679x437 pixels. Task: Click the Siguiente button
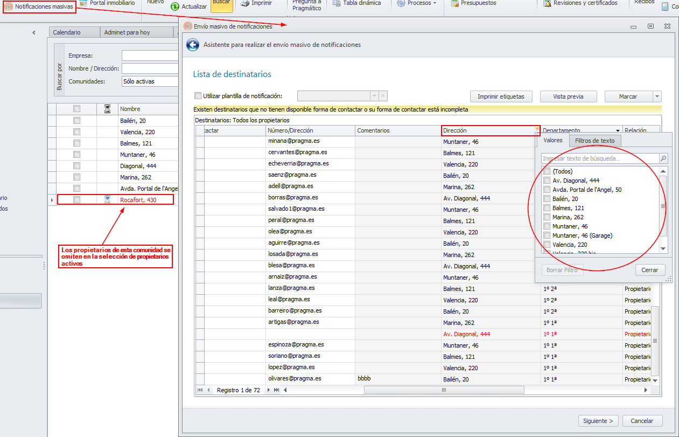point(598,421)
